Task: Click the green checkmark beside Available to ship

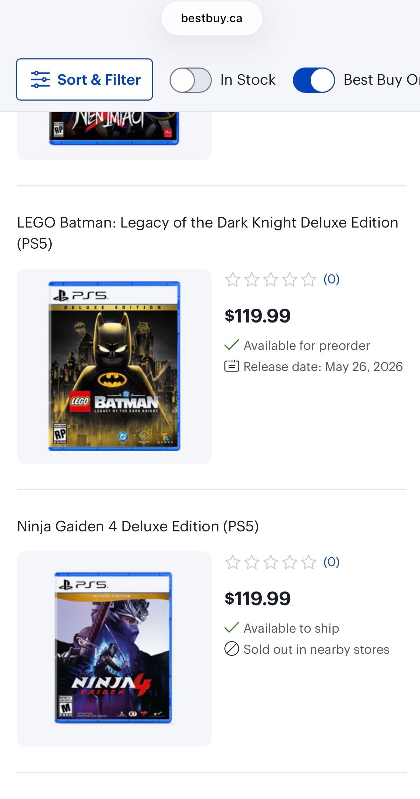Action: point(232,628)
